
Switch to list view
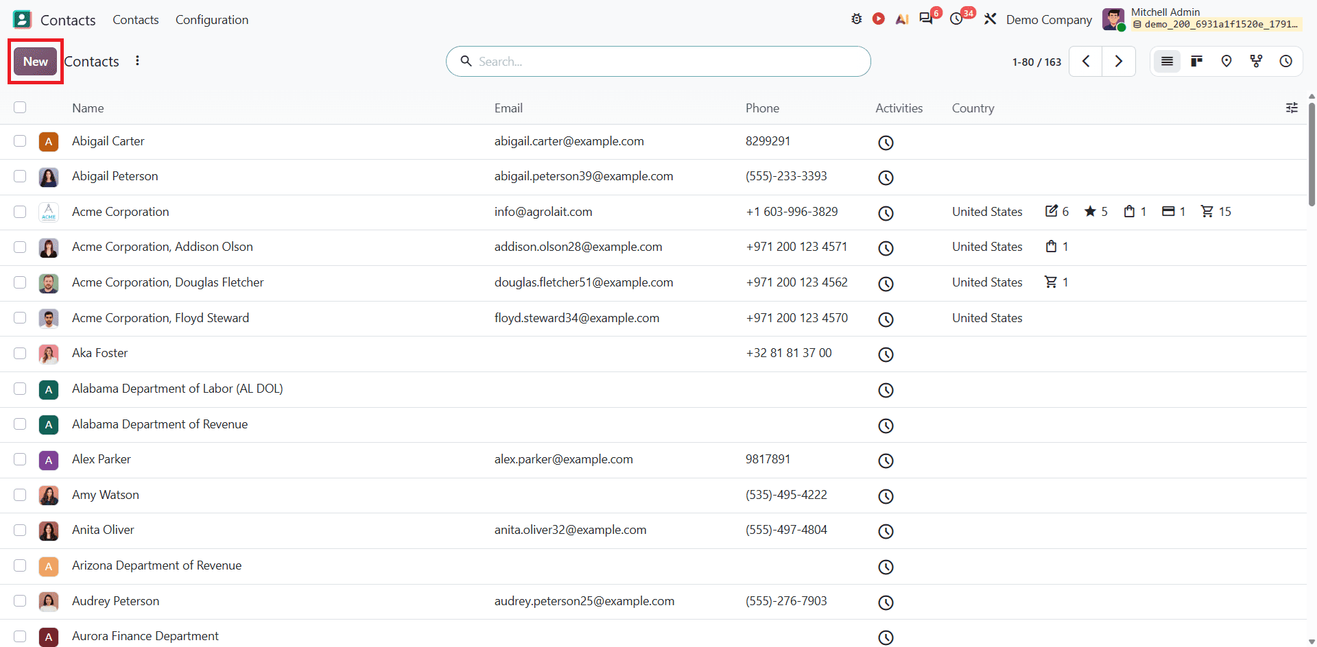(x=1167, y=62)
